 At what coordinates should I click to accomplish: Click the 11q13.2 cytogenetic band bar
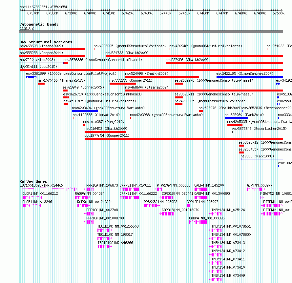pos(151,32)
